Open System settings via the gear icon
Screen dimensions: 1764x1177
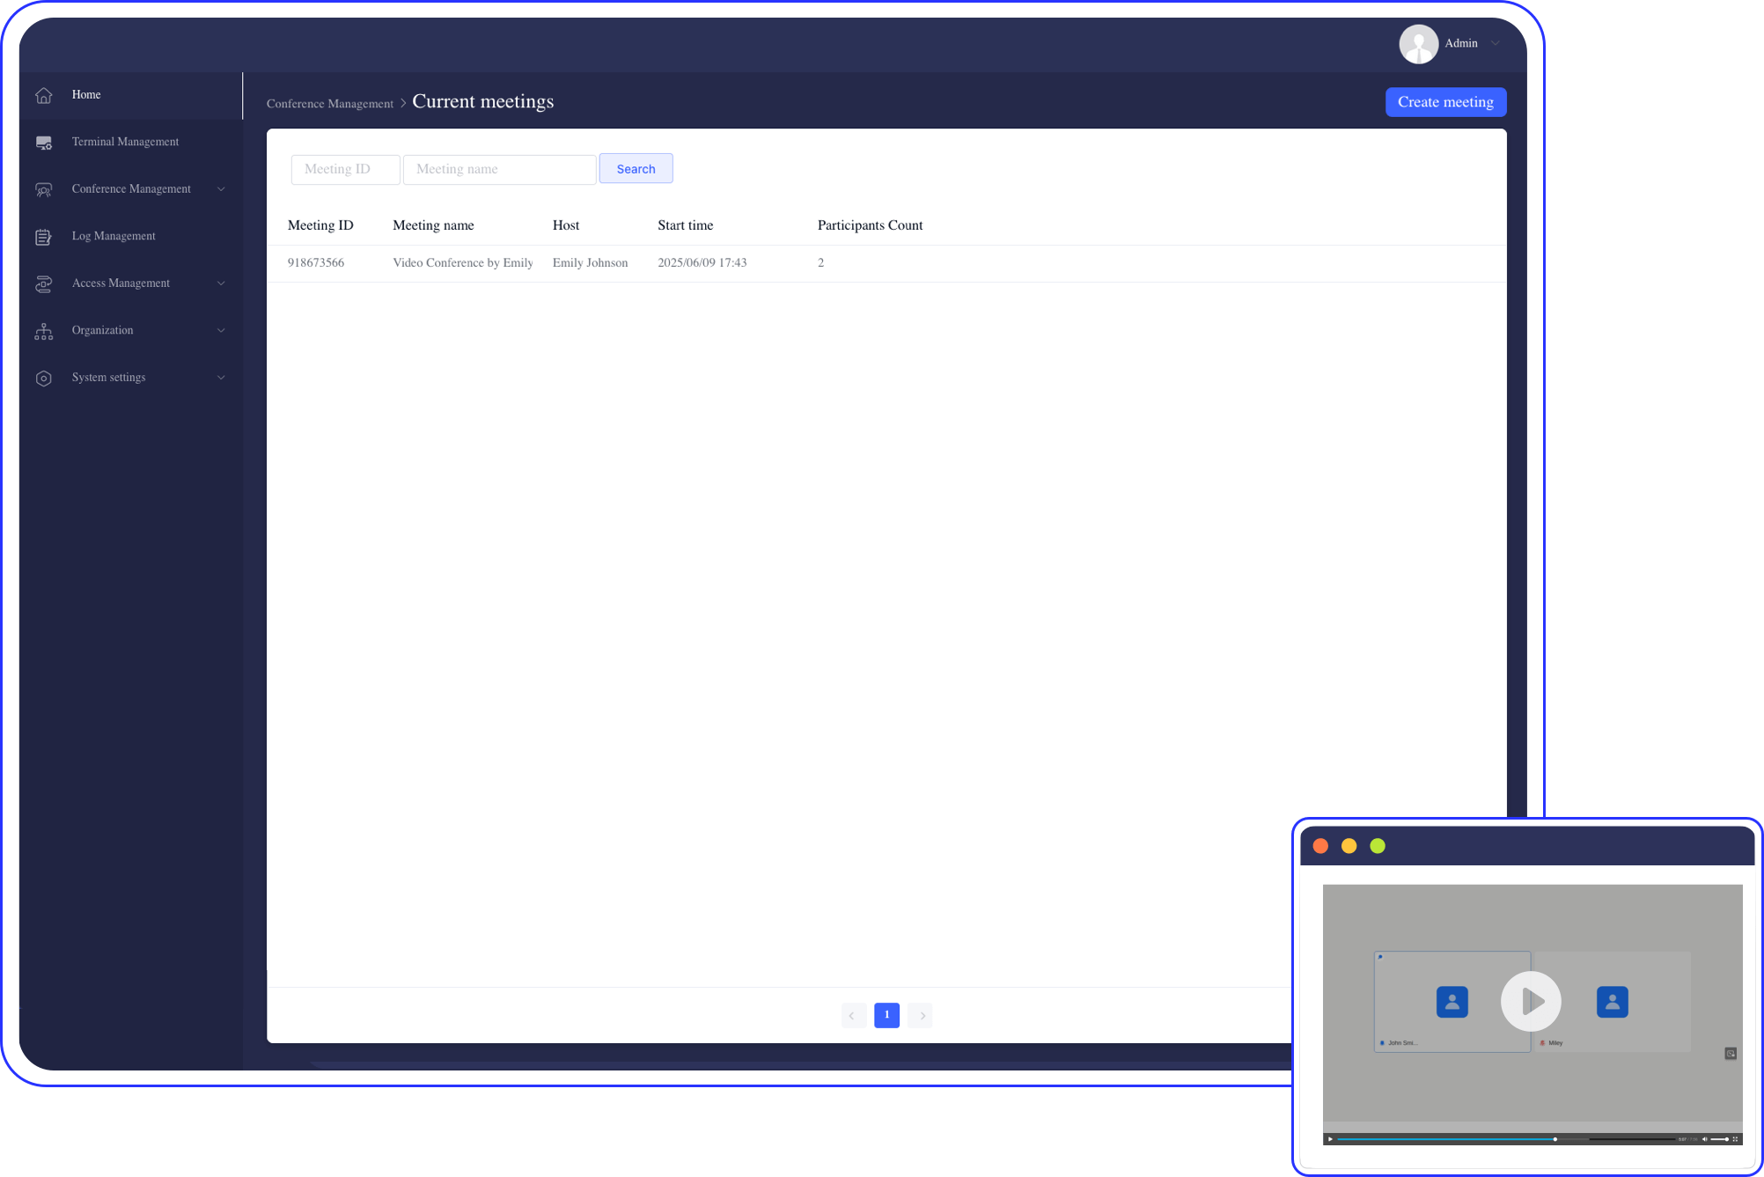[44, 377]
